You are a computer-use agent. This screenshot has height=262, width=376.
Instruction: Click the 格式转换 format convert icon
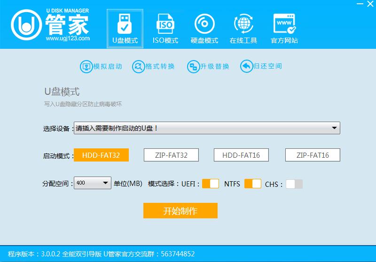138,67
